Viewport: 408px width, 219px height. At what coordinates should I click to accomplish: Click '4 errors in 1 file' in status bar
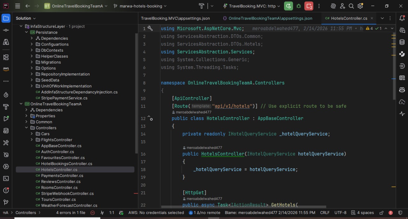tap(70, 212)
